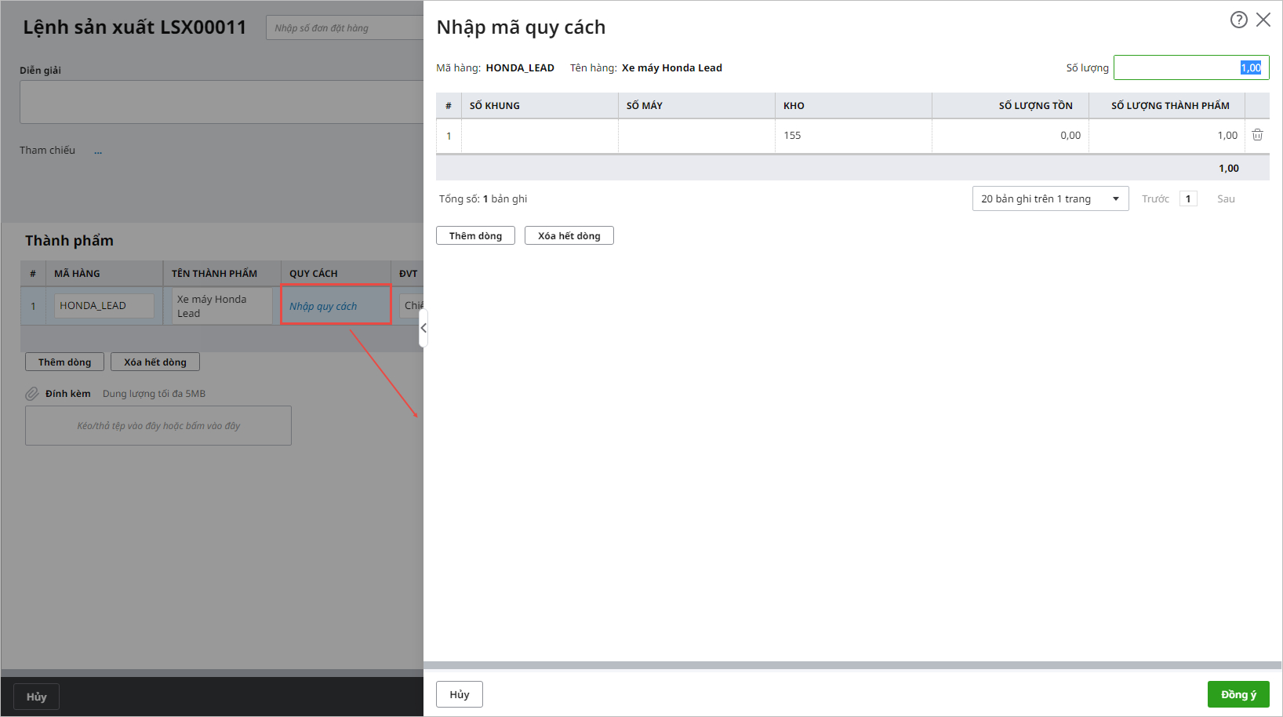Click the paperclip Đính kèm icon
Screen dimensions: 1283x717
tap(32, 394)
